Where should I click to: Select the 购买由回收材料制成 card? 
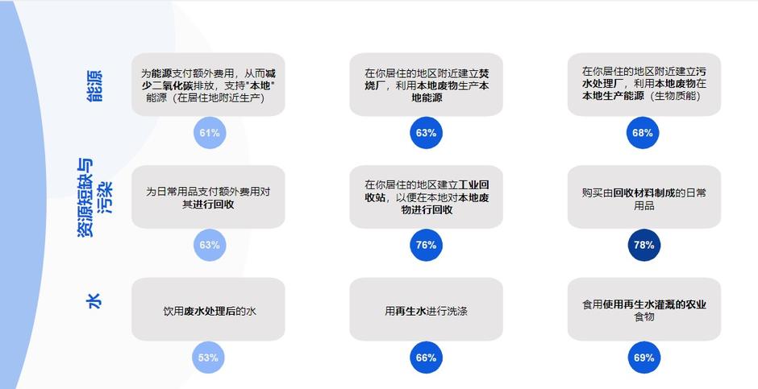click(x=644, y=197)
